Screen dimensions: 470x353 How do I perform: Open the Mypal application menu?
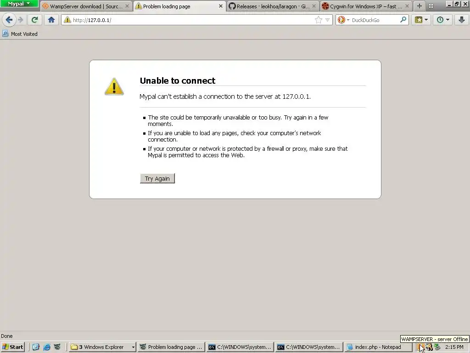pos(19,4)
